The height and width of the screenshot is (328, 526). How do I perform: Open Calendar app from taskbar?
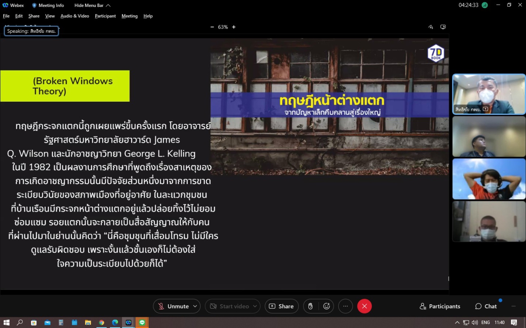point(74,323)
